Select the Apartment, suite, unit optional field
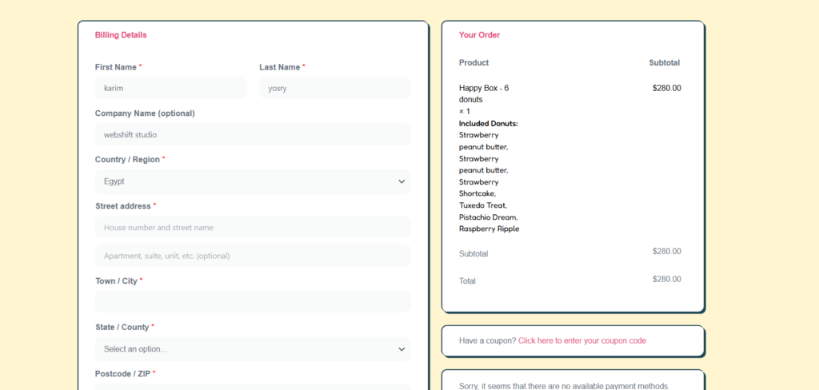This screenshot has height=390, width=819. 252,257
